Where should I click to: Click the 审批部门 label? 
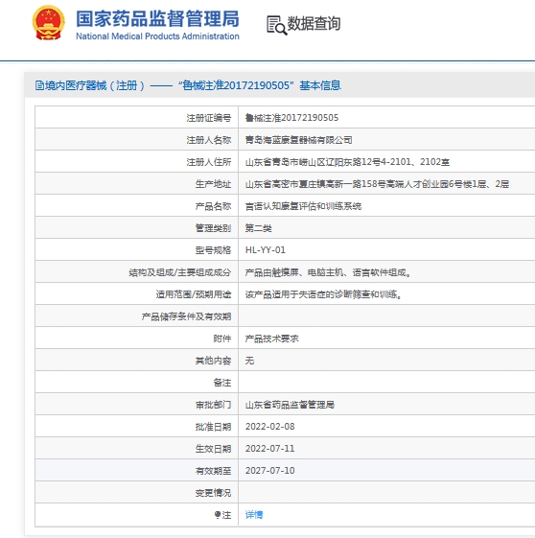213,405
